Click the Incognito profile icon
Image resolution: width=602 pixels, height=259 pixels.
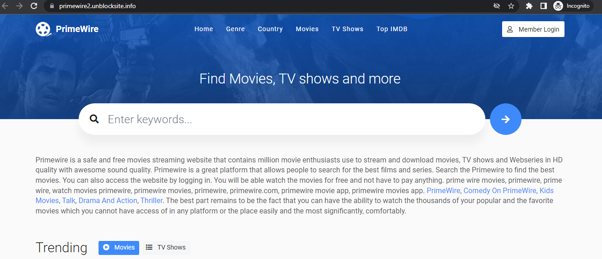coord(572,6)
